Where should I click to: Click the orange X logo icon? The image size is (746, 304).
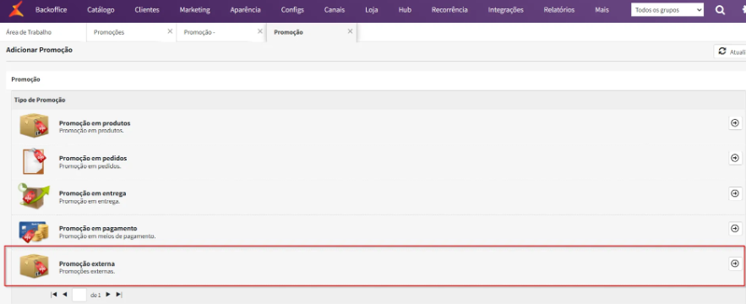(16, 9)
